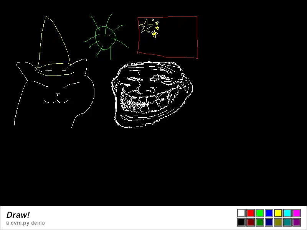This screenshot has height=230, width=307.
Task: Select the navy dark blue swatch
Action: pyautogui.click(x=269, y=222)
